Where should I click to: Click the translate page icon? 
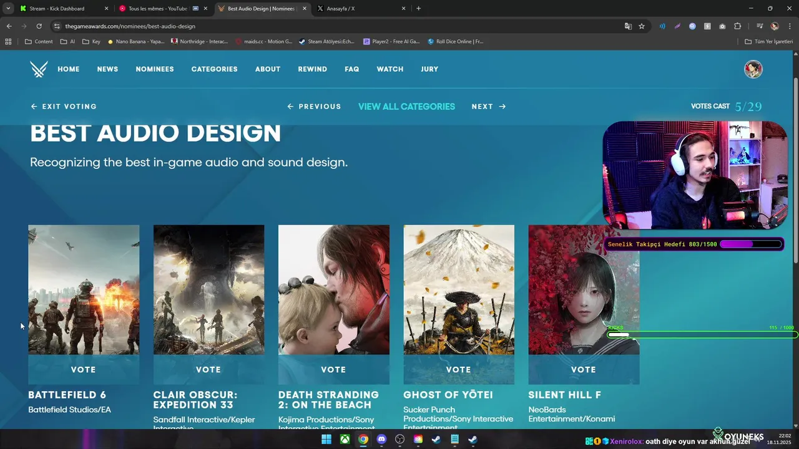point(629,26)
